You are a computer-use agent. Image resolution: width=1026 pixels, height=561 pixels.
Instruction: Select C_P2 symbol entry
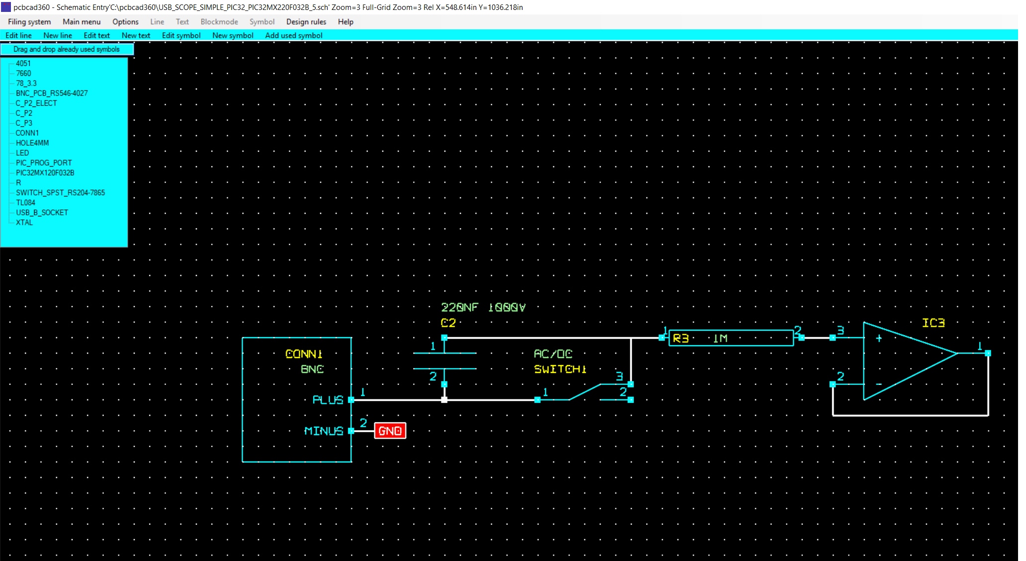23,113
